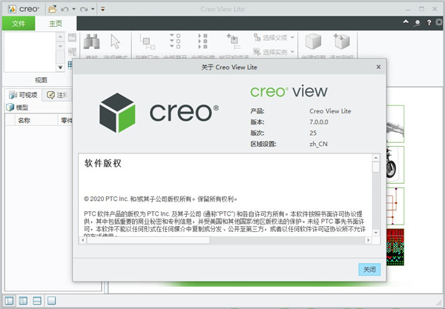The height and width of the screenshot is (309, 445).
Task: Click the second pane layout icon at bottom
Action: click(x=24, y=301)
